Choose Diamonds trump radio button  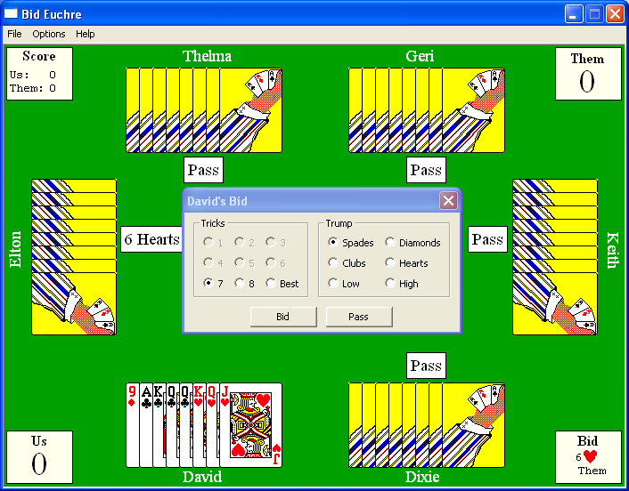[x=391, y=243]
